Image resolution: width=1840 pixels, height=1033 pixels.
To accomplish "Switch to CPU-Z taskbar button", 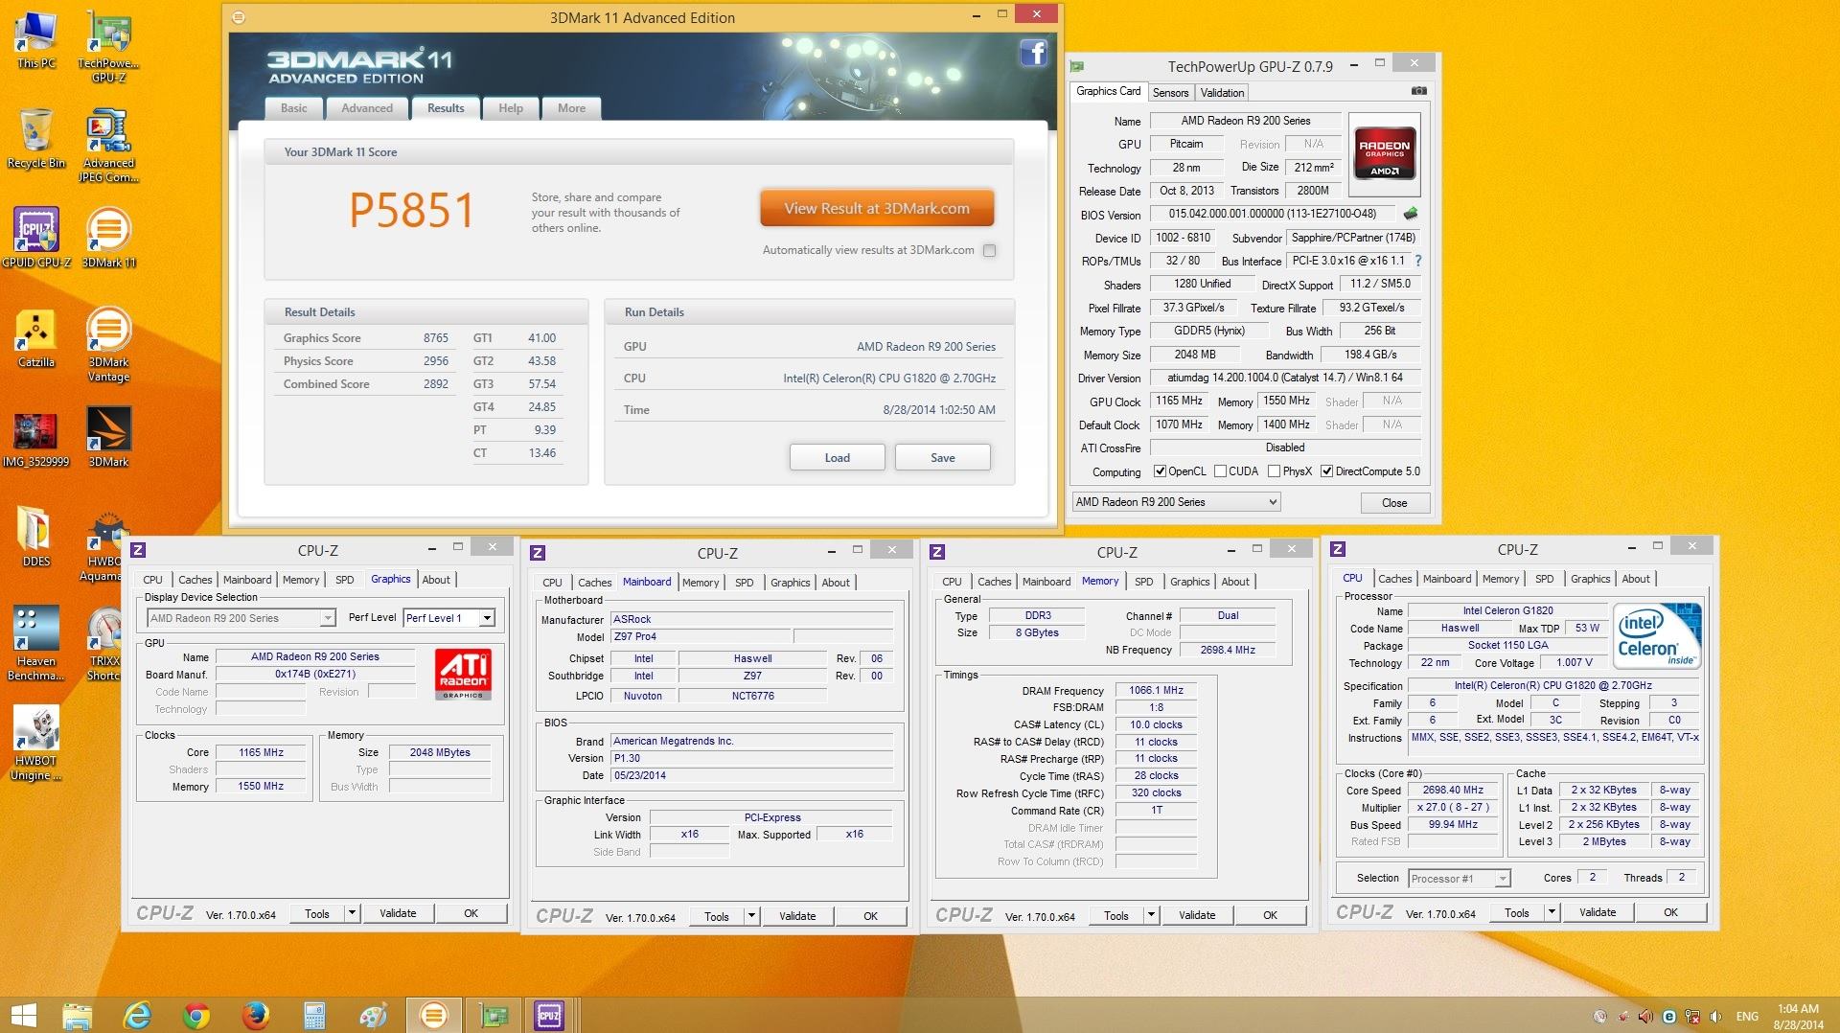I will pos(549,1015).
